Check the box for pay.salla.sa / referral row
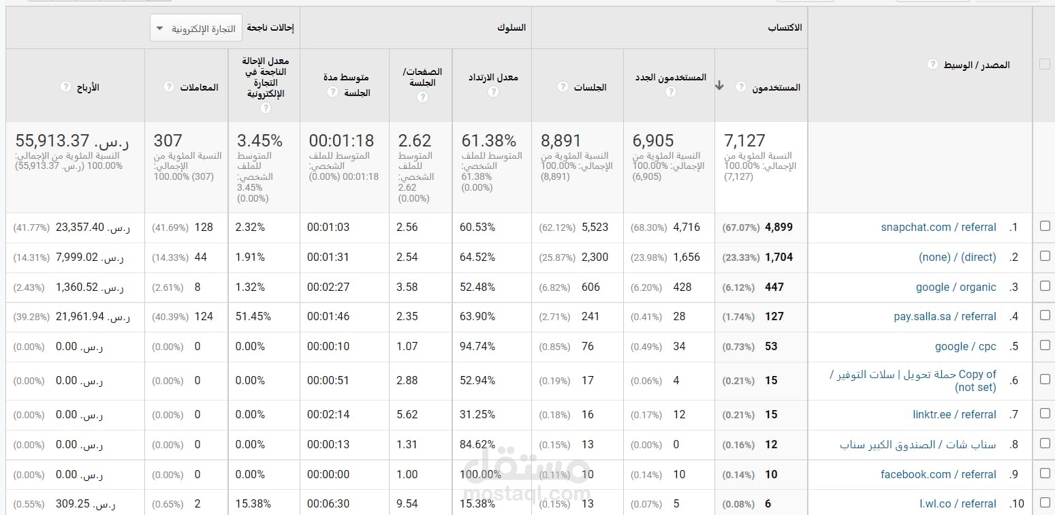Image resolution: width=1055 pixels, height=515 pixels. 1045,316
